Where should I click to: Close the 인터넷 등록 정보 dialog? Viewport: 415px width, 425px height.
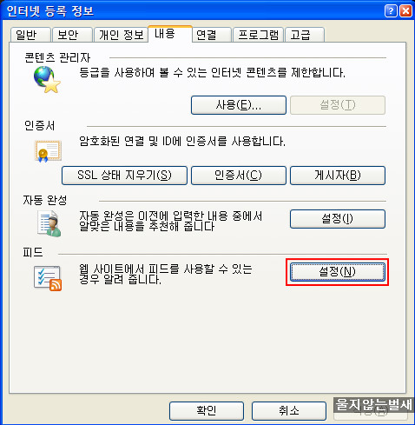tap(405, 11)
